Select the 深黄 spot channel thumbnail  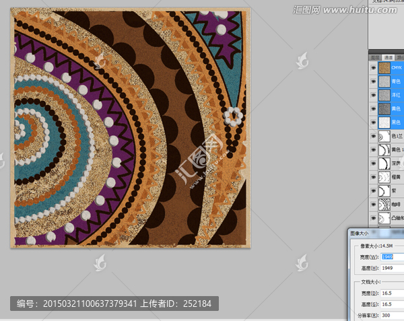(x=384, y=164)
